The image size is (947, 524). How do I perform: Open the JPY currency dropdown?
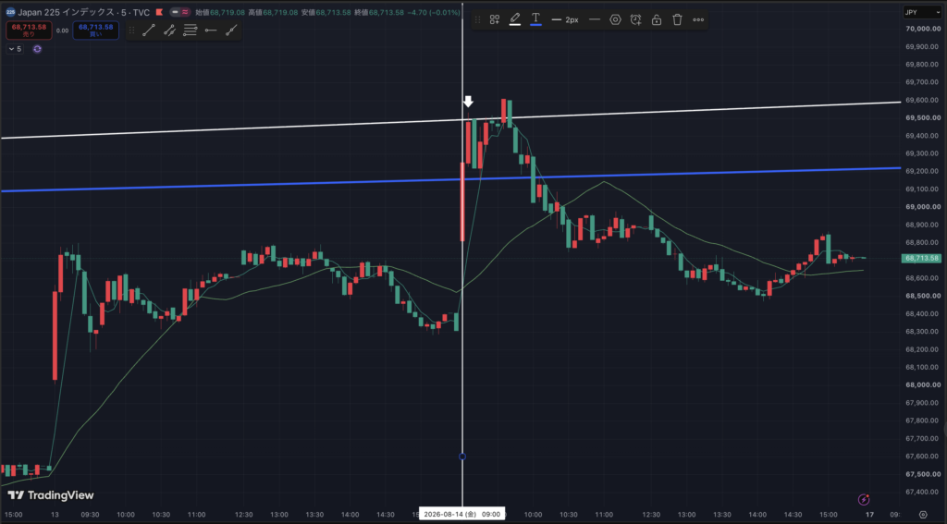[x=922, y=12]
